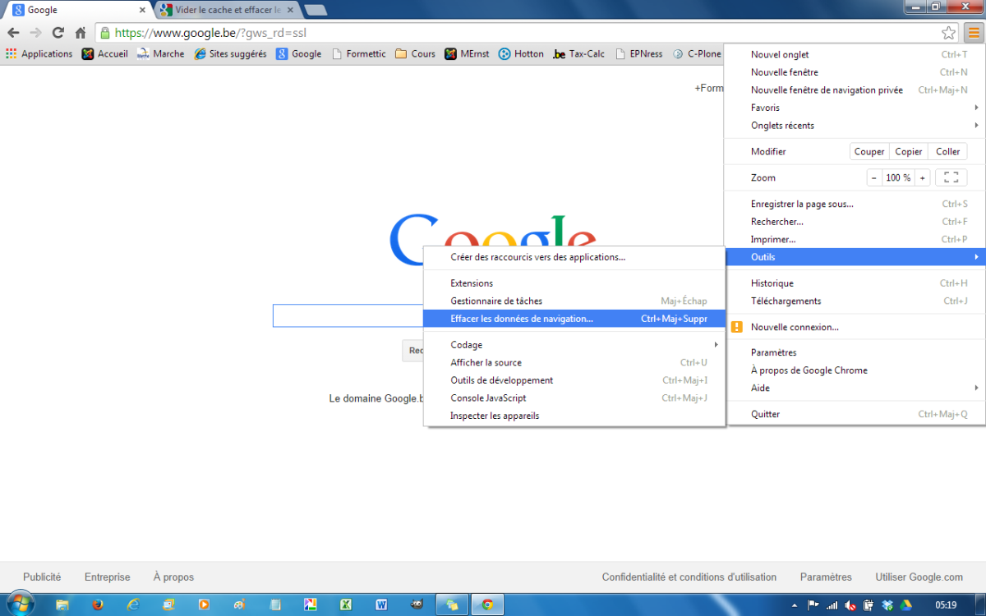Screen dimensions: 986x616
Task: Toggle full screen mode button
Action: [951, 177]
